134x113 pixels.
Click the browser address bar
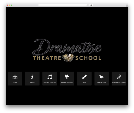64,5
